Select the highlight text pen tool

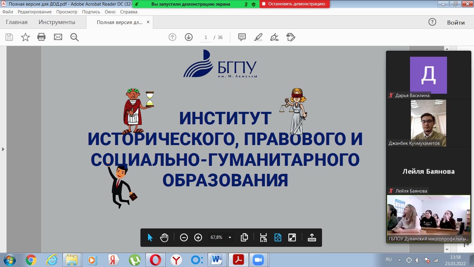tap(258, 37)
